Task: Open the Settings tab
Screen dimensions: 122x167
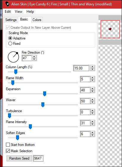Action: pos(11,20)
